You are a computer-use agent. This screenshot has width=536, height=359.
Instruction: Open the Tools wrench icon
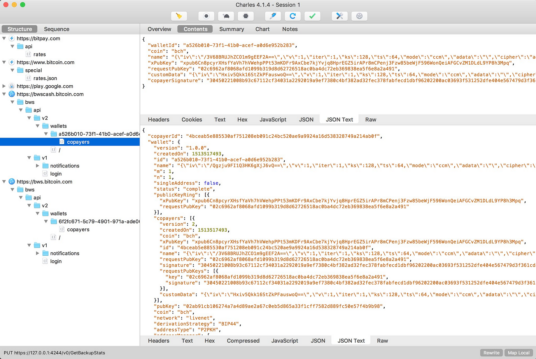[340, 16]
